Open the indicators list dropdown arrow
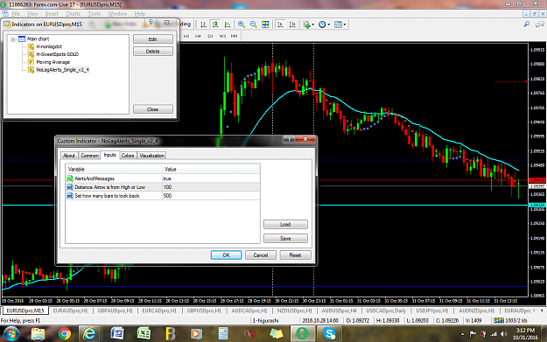 pos(313,24)
